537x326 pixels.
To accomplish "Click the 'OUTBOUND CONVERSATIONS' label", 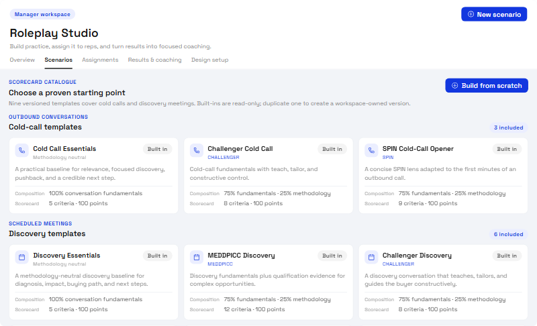I will tap(48, 117).
